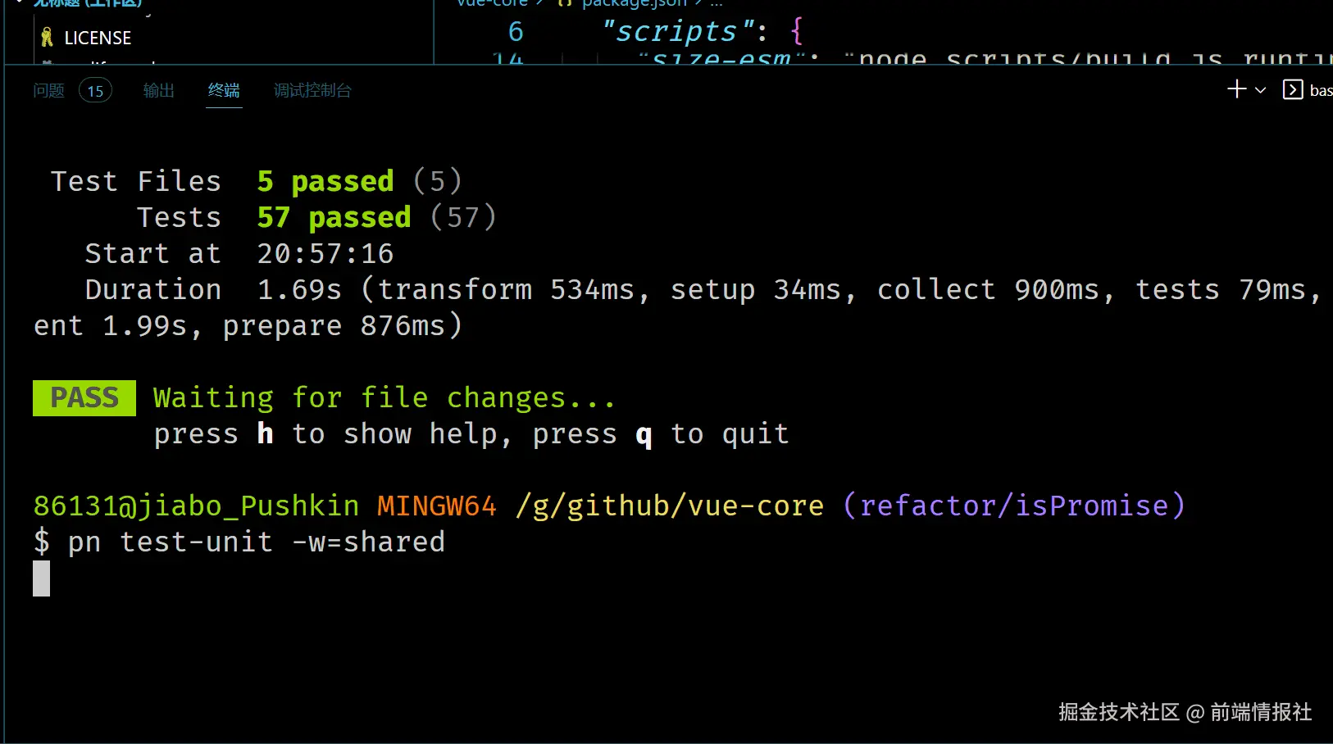Click the terminal cursor block
1333x744 pixels.
coord(42,578)
